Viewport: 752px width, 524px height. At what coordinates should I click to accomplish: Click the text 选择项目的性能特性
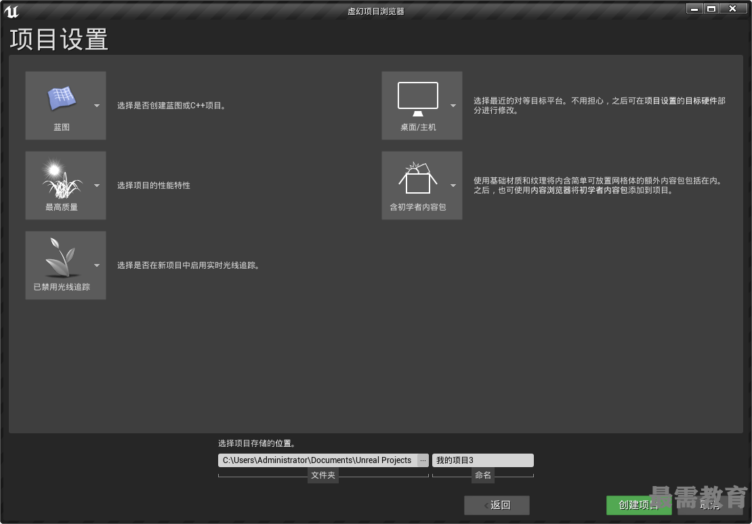coord(154,185)
